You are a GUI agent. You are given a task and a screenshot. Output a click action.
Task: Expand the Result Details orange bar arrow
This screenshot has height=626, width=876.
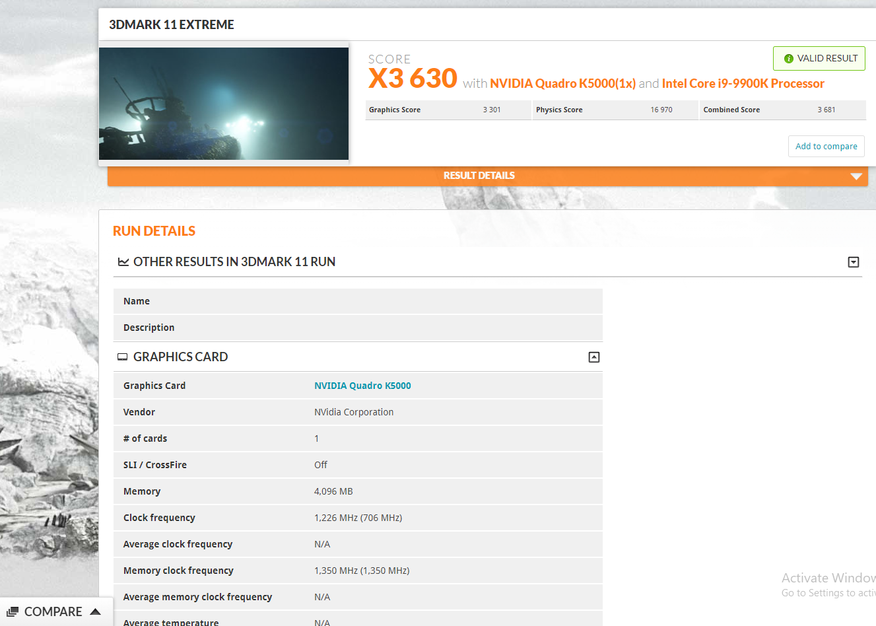(x=856, y=176)
